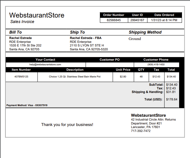Click the Ship To heading
The width and height of the screenshot is (190, 158).
click(x=77, y=32)
